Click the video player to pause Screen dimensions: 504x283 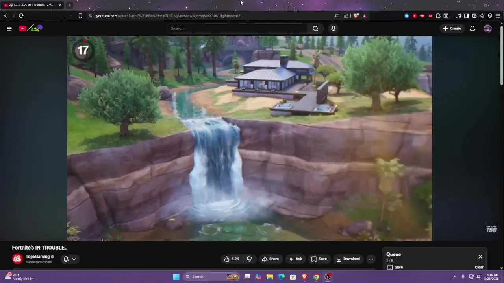pos(250,138)
